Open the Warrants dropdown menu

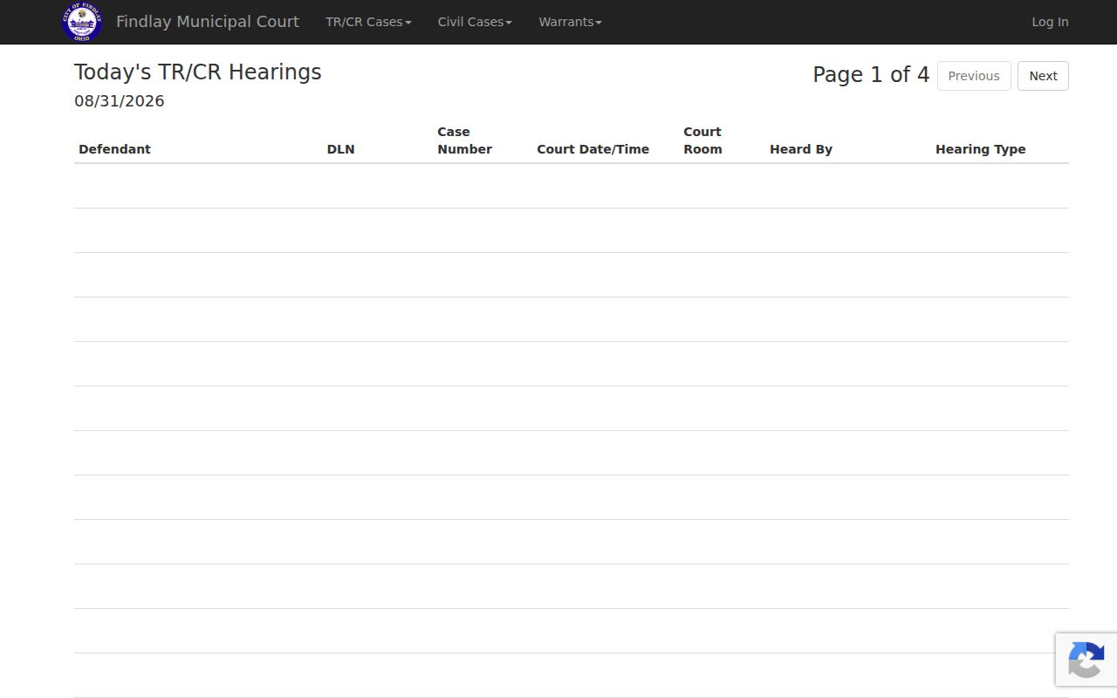(570, 22)
